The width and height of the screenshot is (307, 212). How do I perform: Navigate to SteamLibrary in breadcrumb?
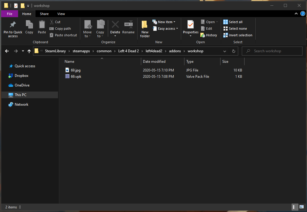pos(55,51)
